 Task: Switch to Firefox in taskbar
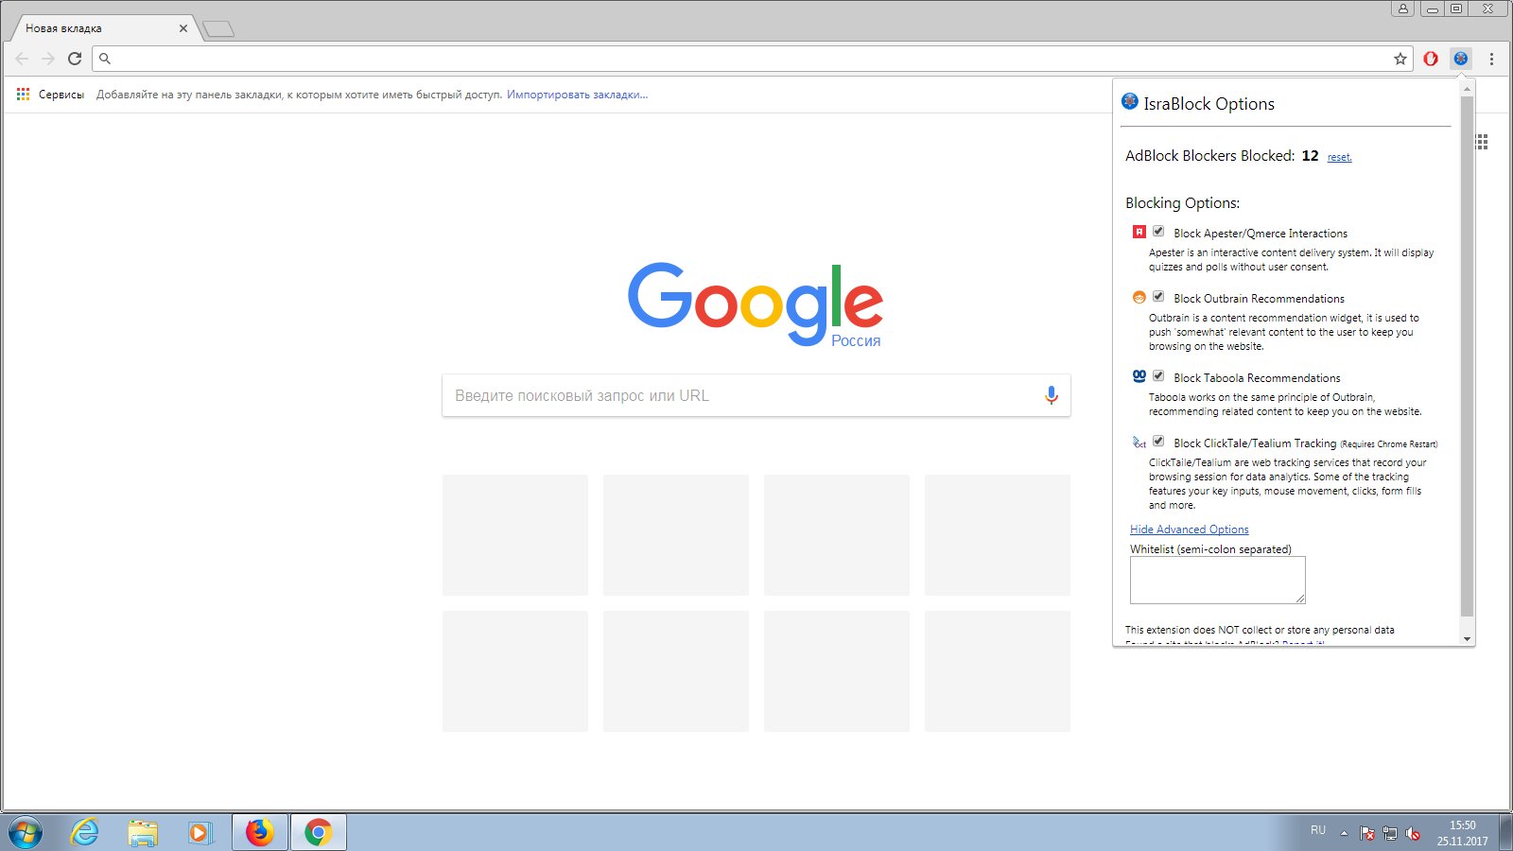pos(259,832)
